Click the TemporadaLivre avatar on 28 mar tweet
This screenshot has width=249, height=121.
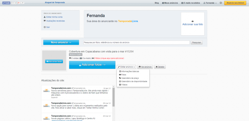click(x=47, y=106)
